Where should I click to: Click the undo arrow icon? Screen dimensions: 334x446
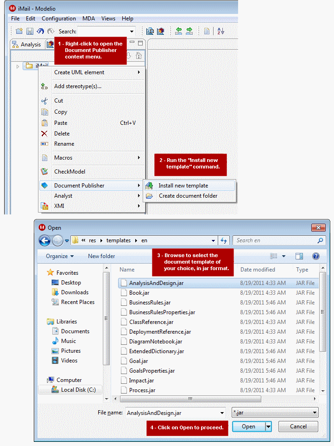click(40, 31)
